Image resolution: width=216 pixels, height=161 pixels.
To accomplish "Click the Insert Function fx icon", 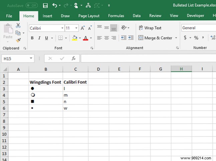I will (73, 58).
